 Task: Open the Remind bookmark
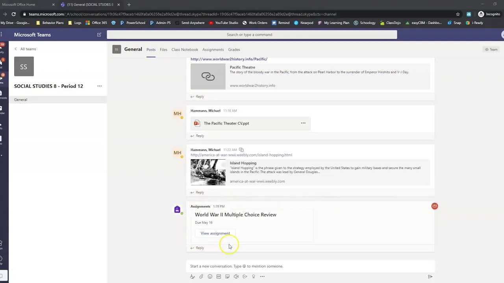coord(281,23)
